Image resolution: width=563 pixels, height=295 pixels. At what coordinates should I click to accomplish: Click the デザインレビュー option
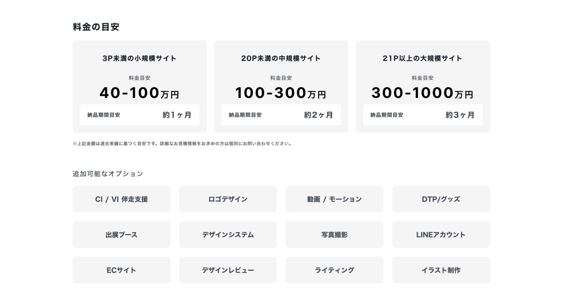(228, 270)
